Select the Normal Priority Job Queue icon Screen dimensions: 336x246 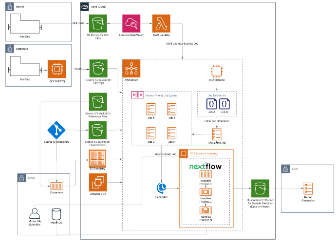pos(137,95)
